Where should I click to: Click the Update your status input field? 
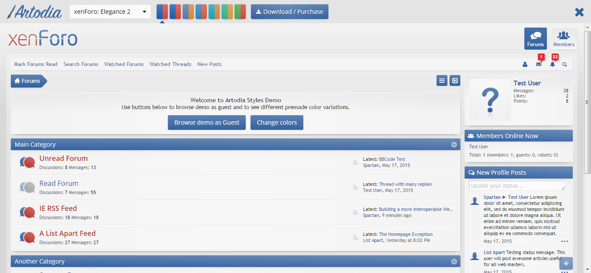click(517, 186)
